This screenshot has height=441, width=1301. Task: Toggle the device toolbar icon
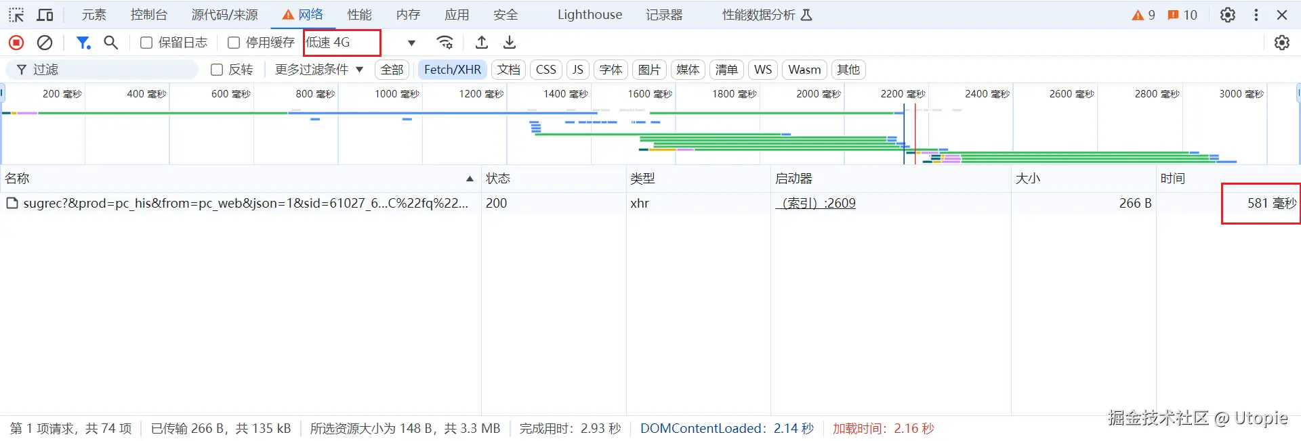tap(45, 15)
